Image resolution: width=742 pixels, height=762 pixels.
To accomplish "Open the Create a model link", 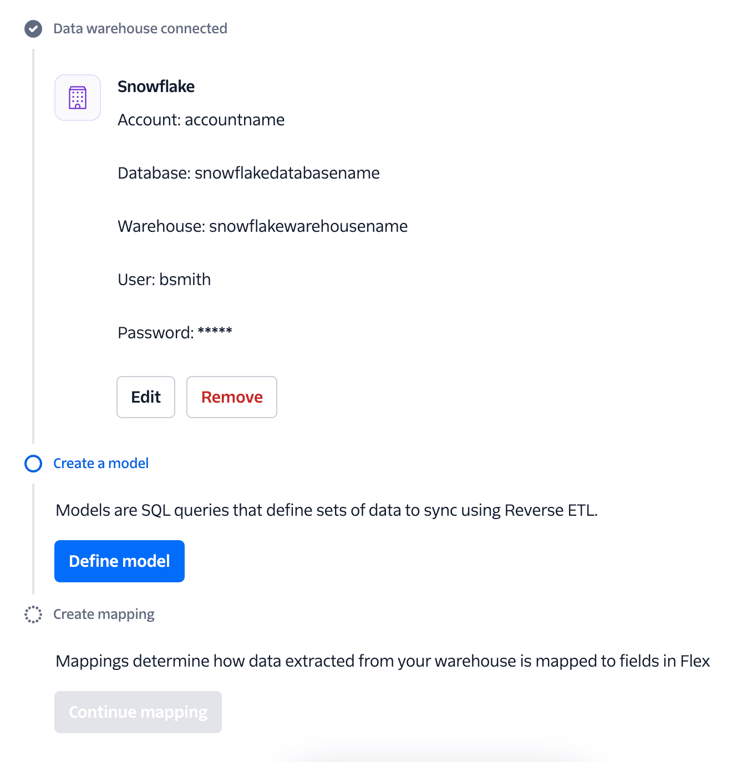I will [x=100, y=463].
